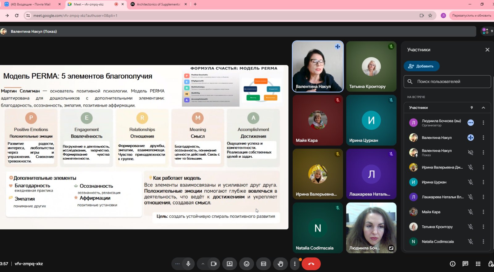Open meeting details info icon
The image size is (494, 272).
[x=452, y=264]
